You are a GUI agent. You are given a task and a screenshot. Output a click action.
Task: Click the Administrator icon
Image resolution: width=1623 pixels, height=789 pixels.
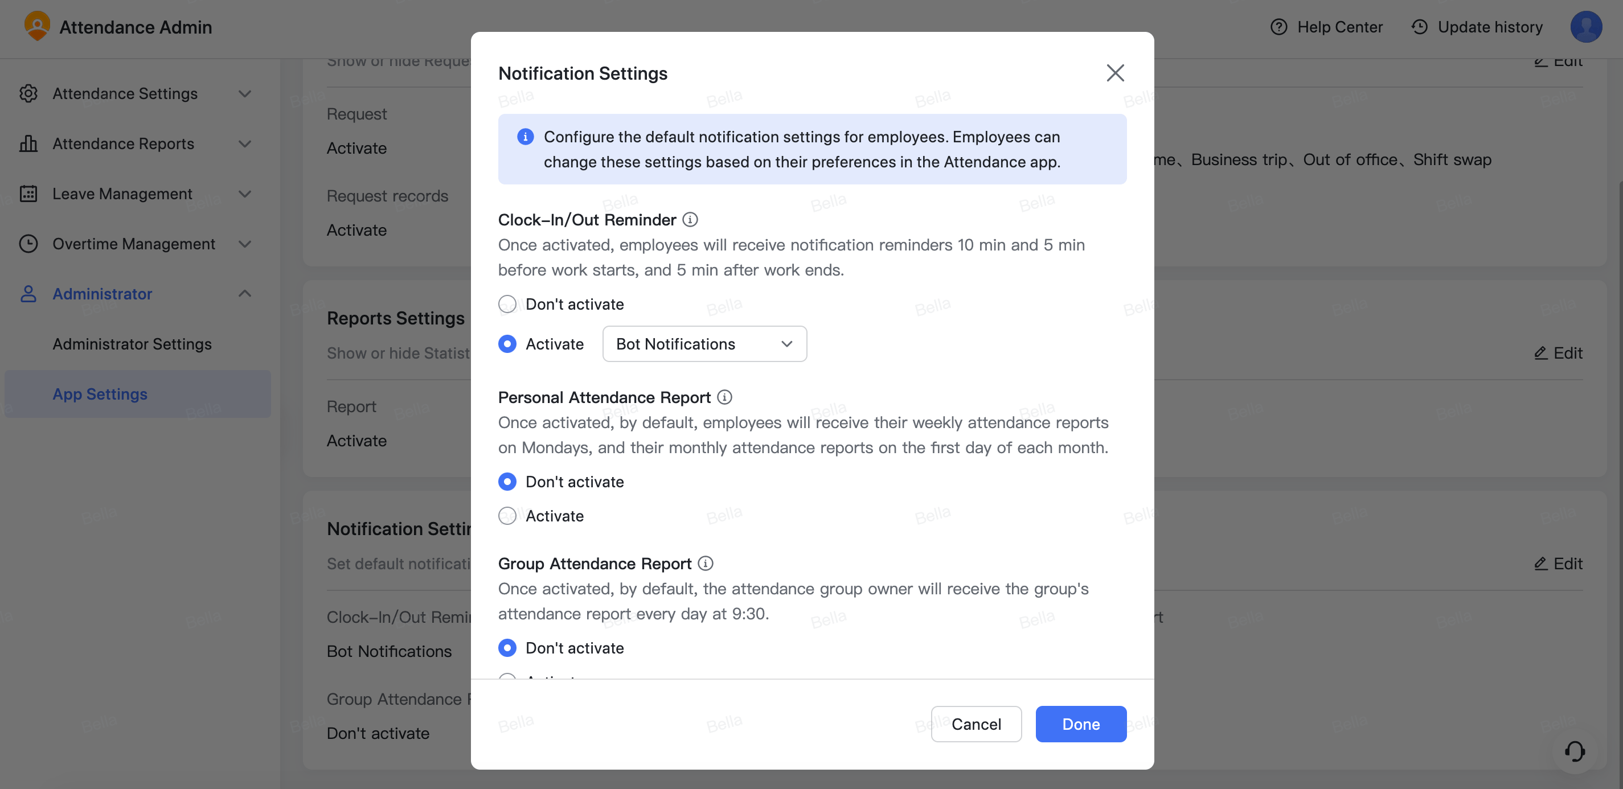tap(28, 294)
